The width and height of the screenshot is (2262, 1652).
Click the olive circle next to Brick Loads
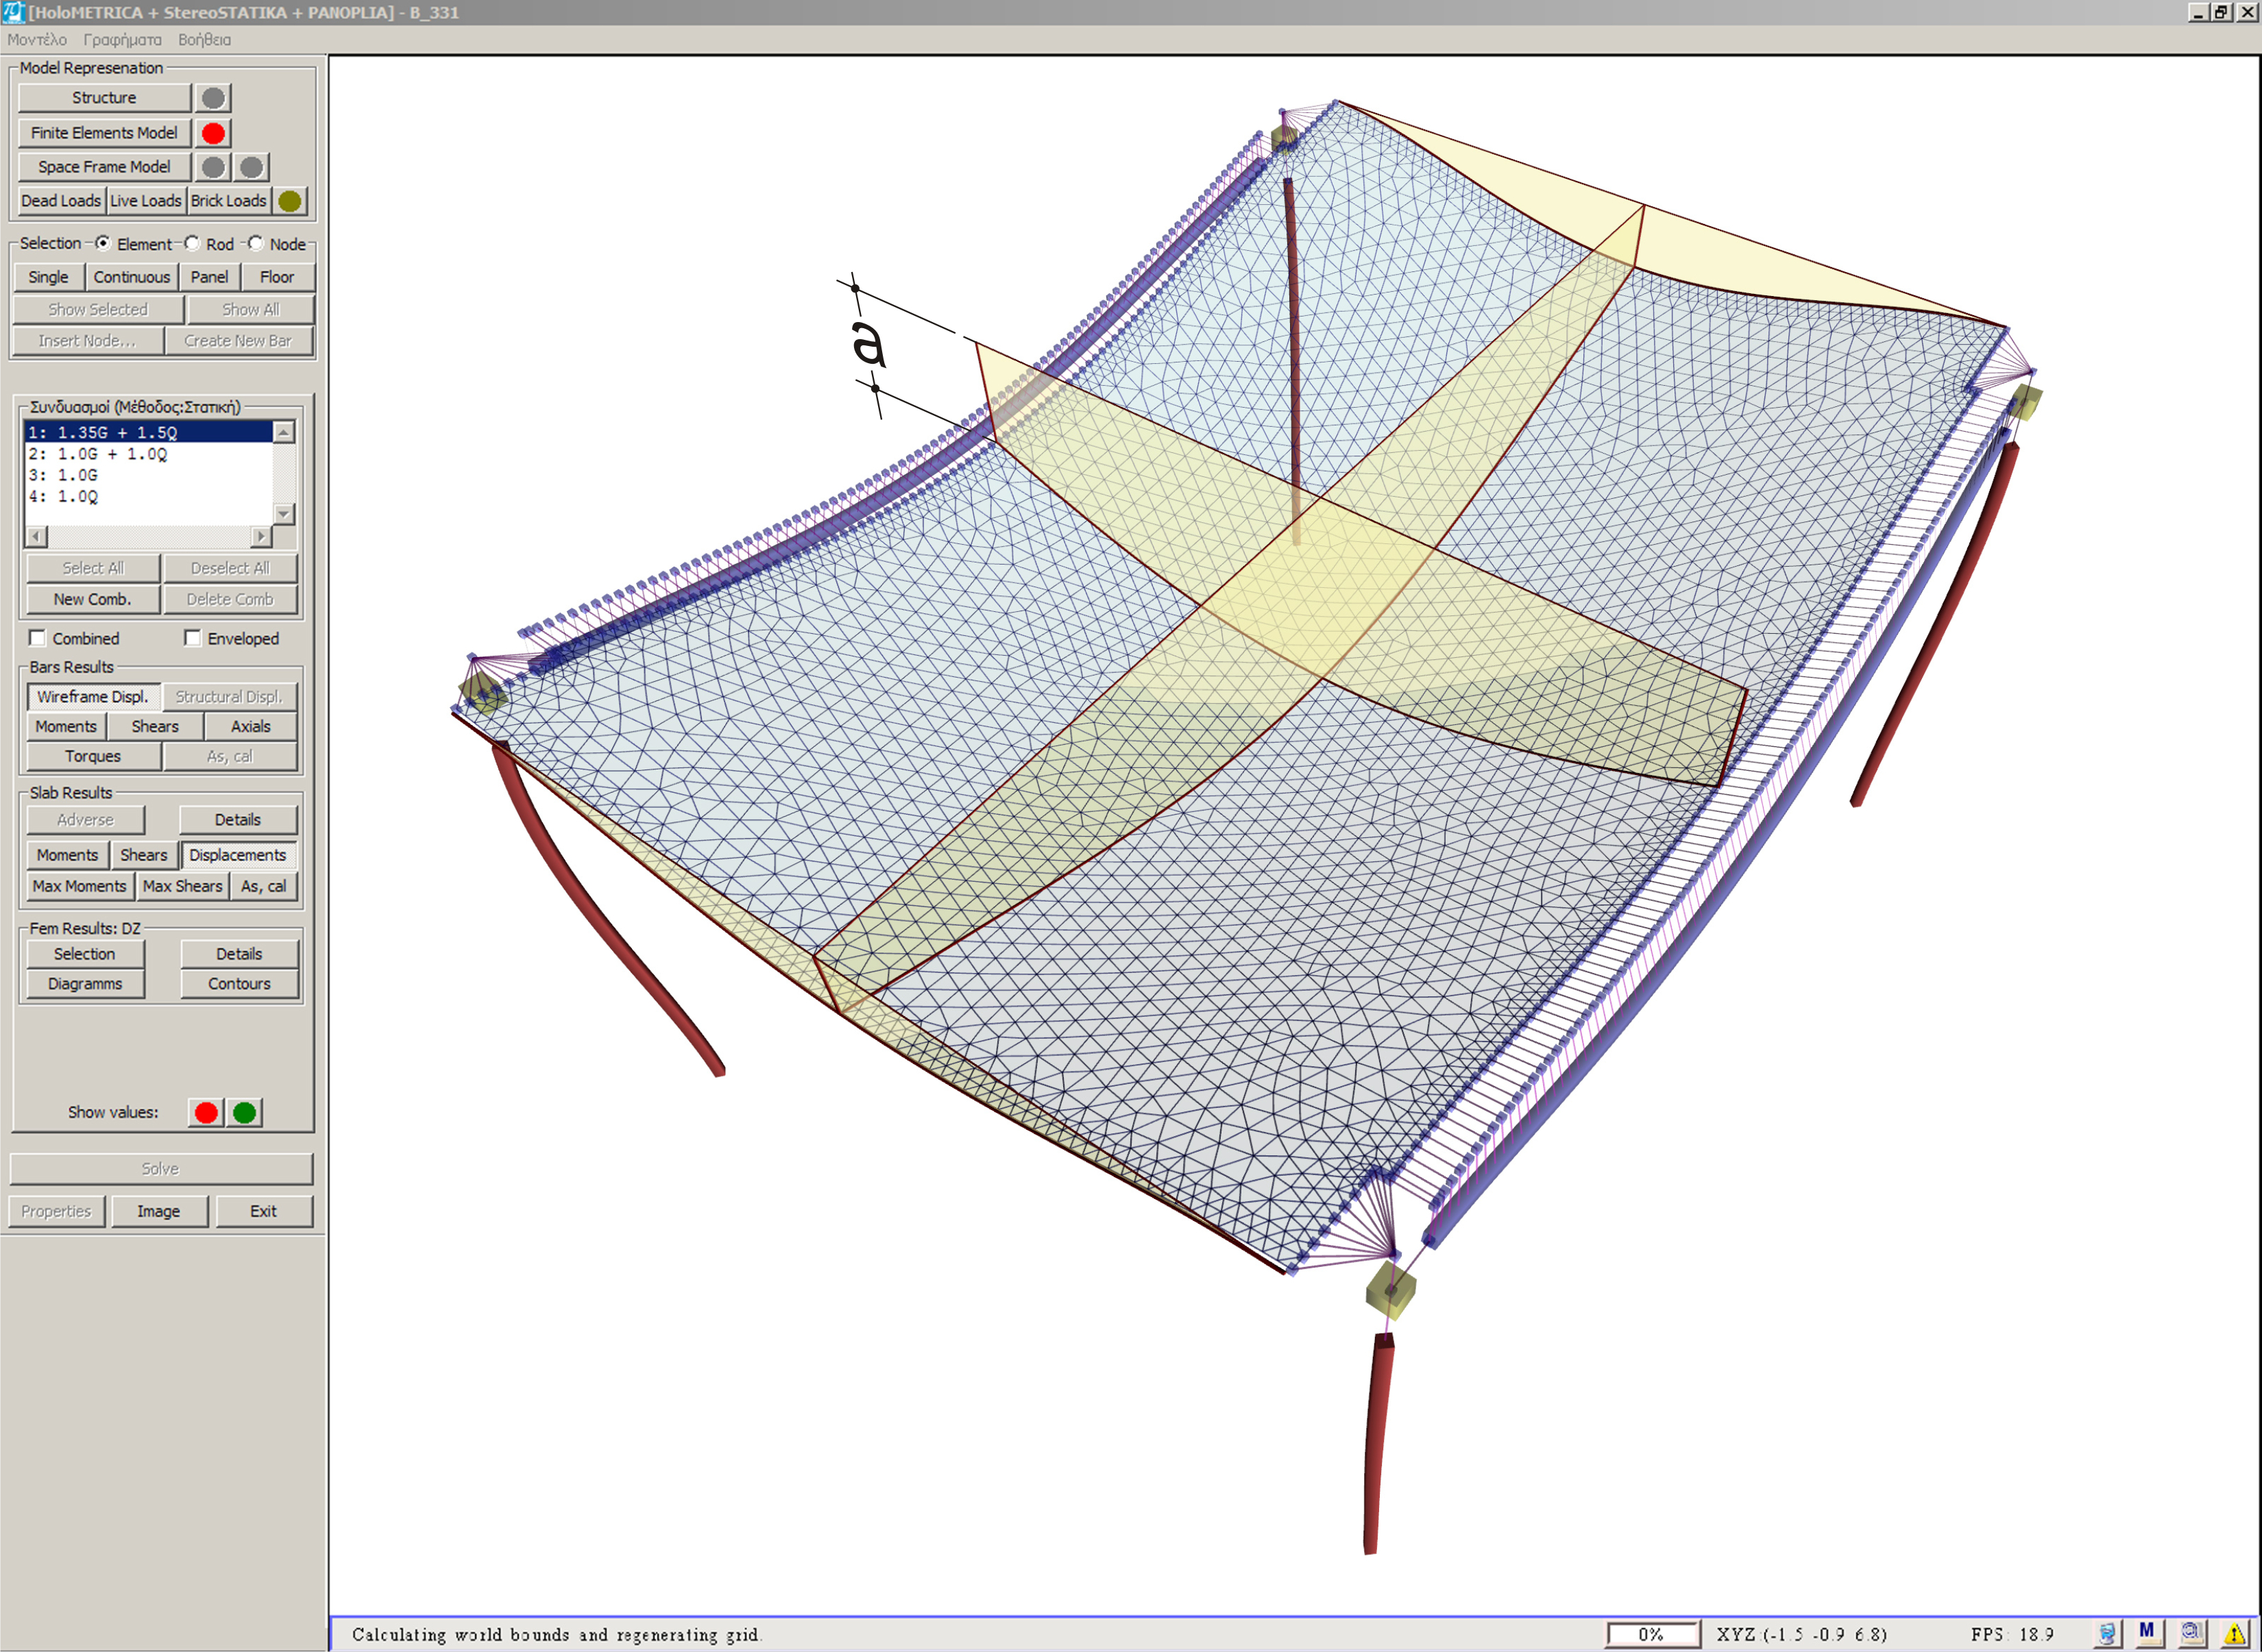click(290, 201)
